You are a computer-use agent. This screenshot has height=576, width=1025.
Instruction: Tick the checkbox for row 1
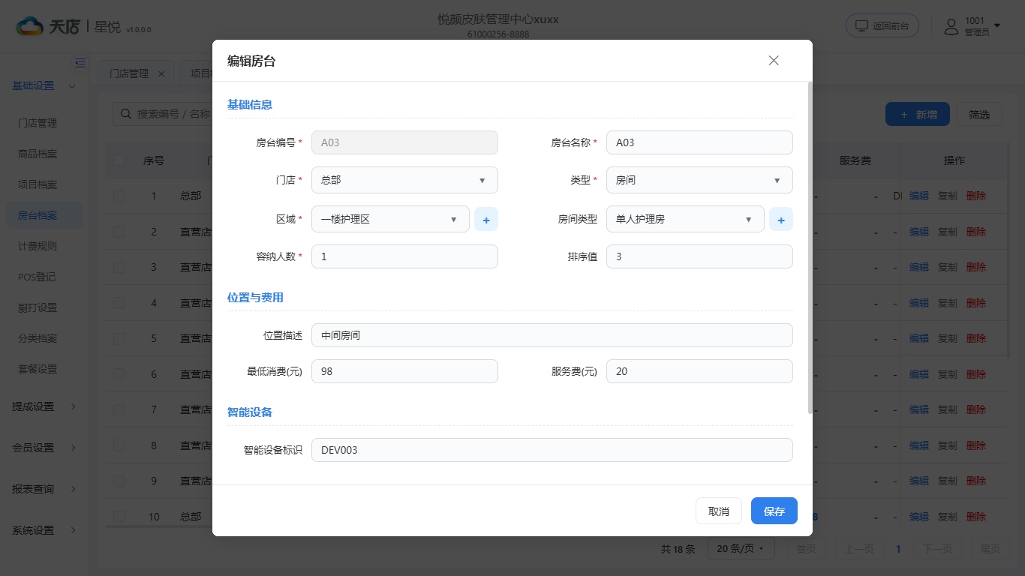(119, 196)
